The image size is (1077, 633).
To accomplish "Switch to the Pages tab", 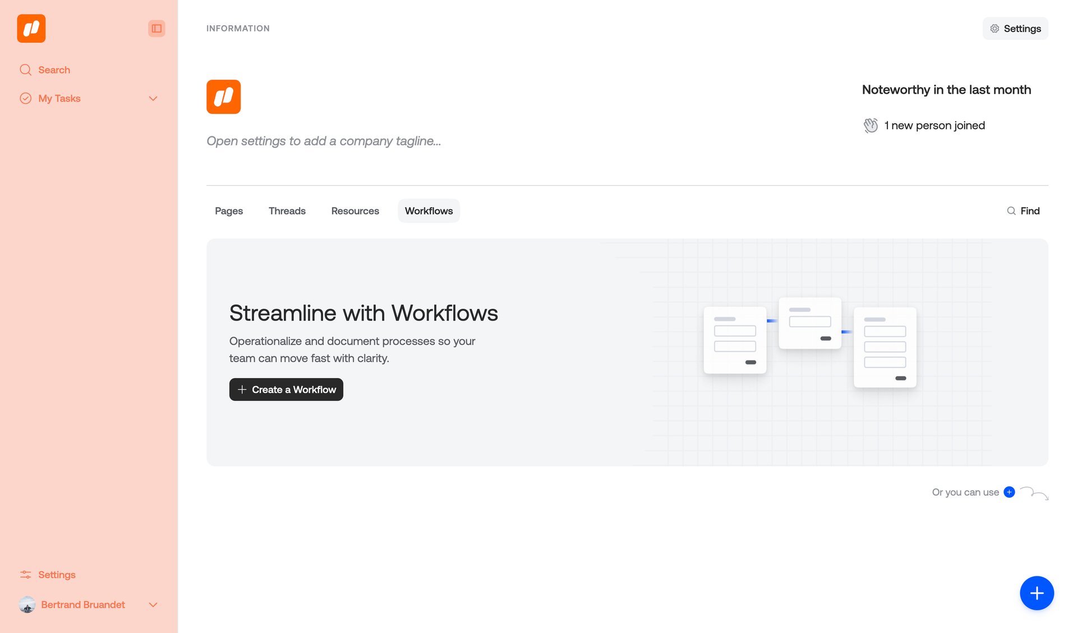I will (229, 211).
